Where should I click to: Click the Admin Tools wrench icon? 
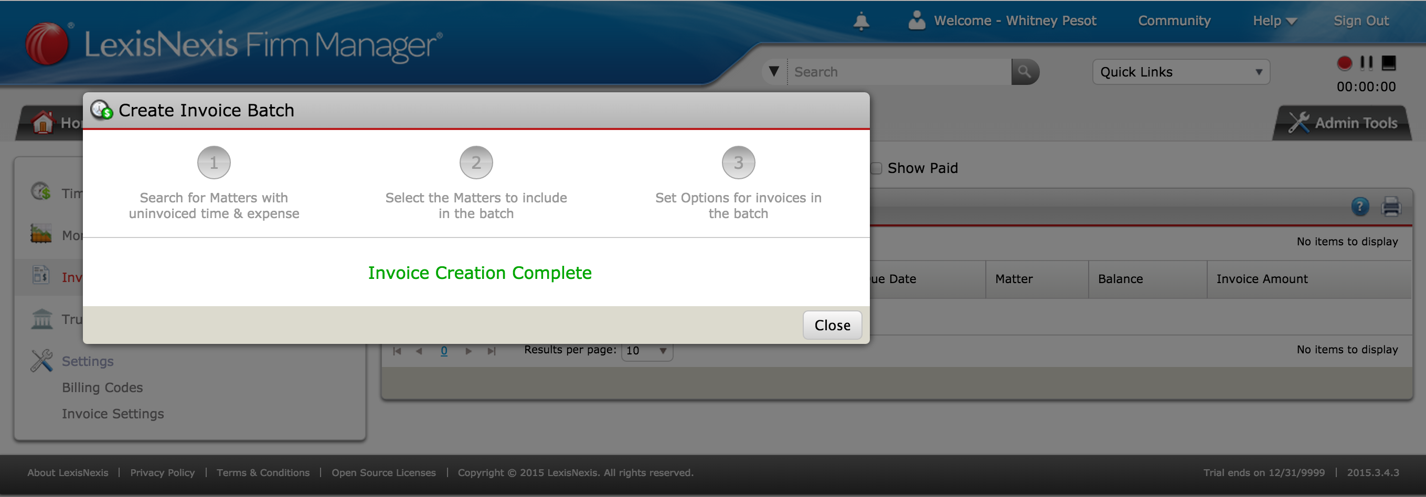tap(1298, 122)
